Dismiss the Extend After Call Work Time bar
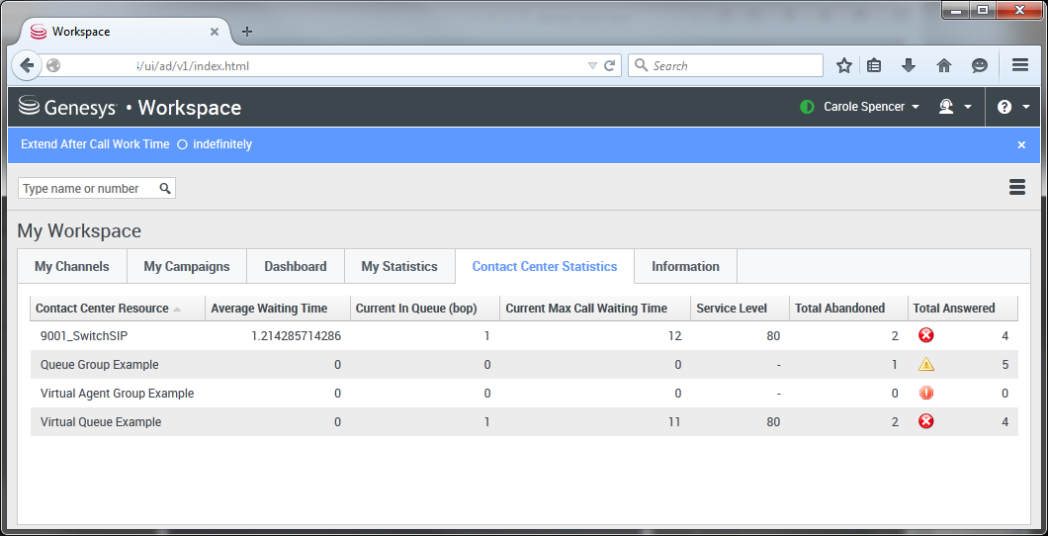The height and width of the screenshot is (536, 1048). (1021, 144)
